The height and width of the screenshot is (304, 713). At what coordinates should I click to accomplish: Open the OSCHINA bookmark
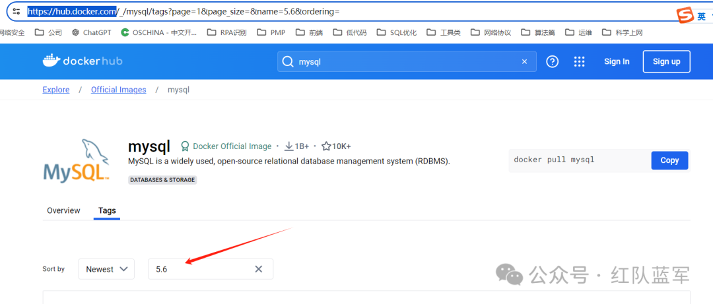click(x=159, y=32)
